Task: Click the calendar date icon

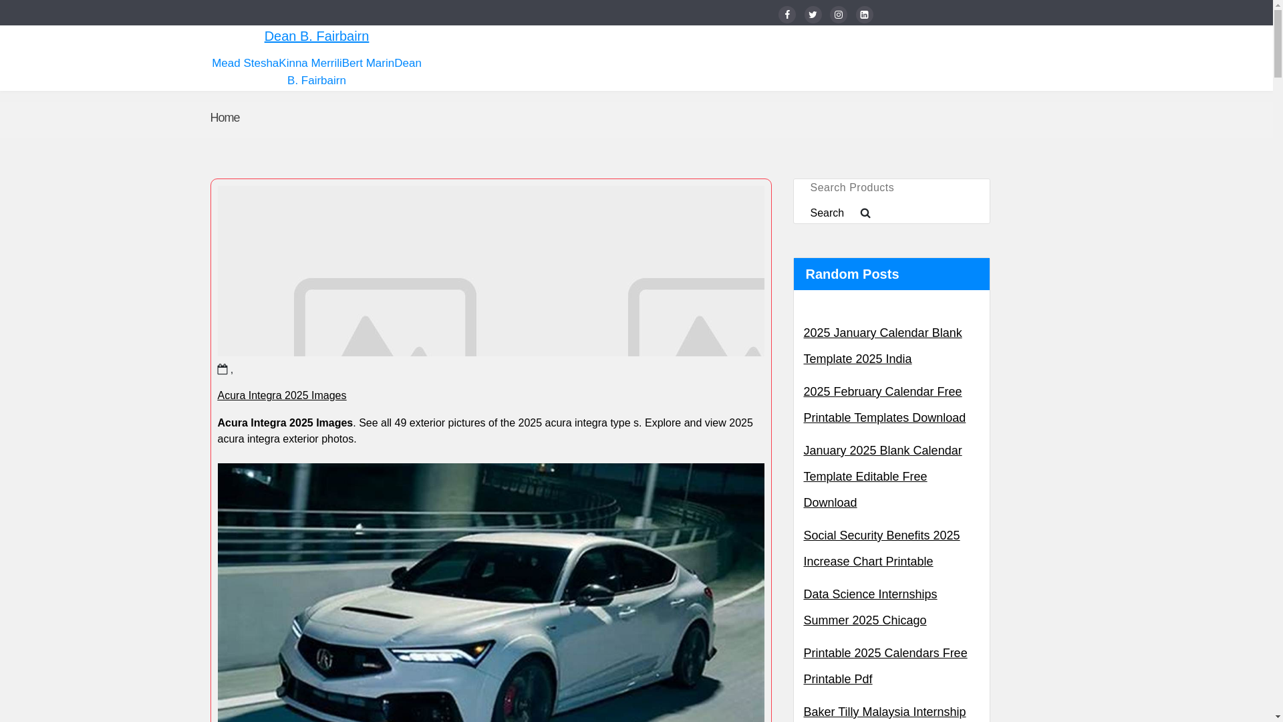Action: click(x=223, y=369)
